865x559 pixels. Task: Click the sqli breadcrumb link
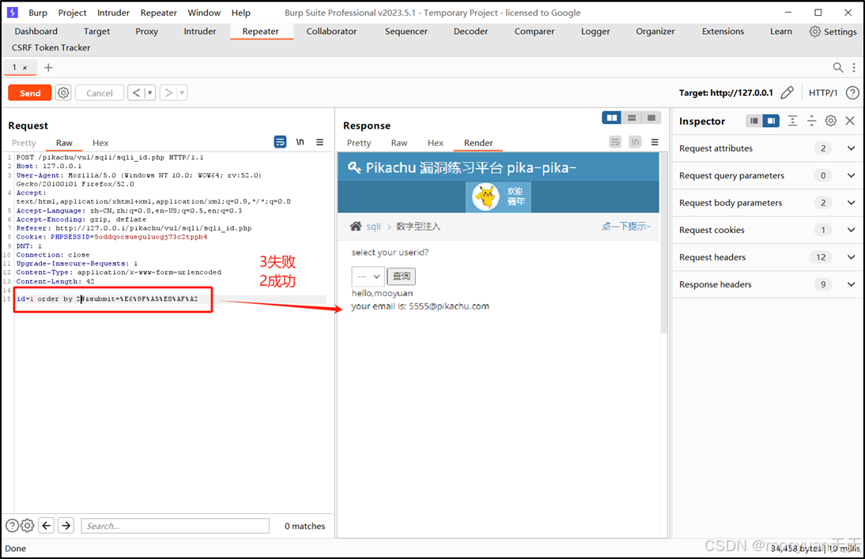pyautogui.click(x=373, y=227)
